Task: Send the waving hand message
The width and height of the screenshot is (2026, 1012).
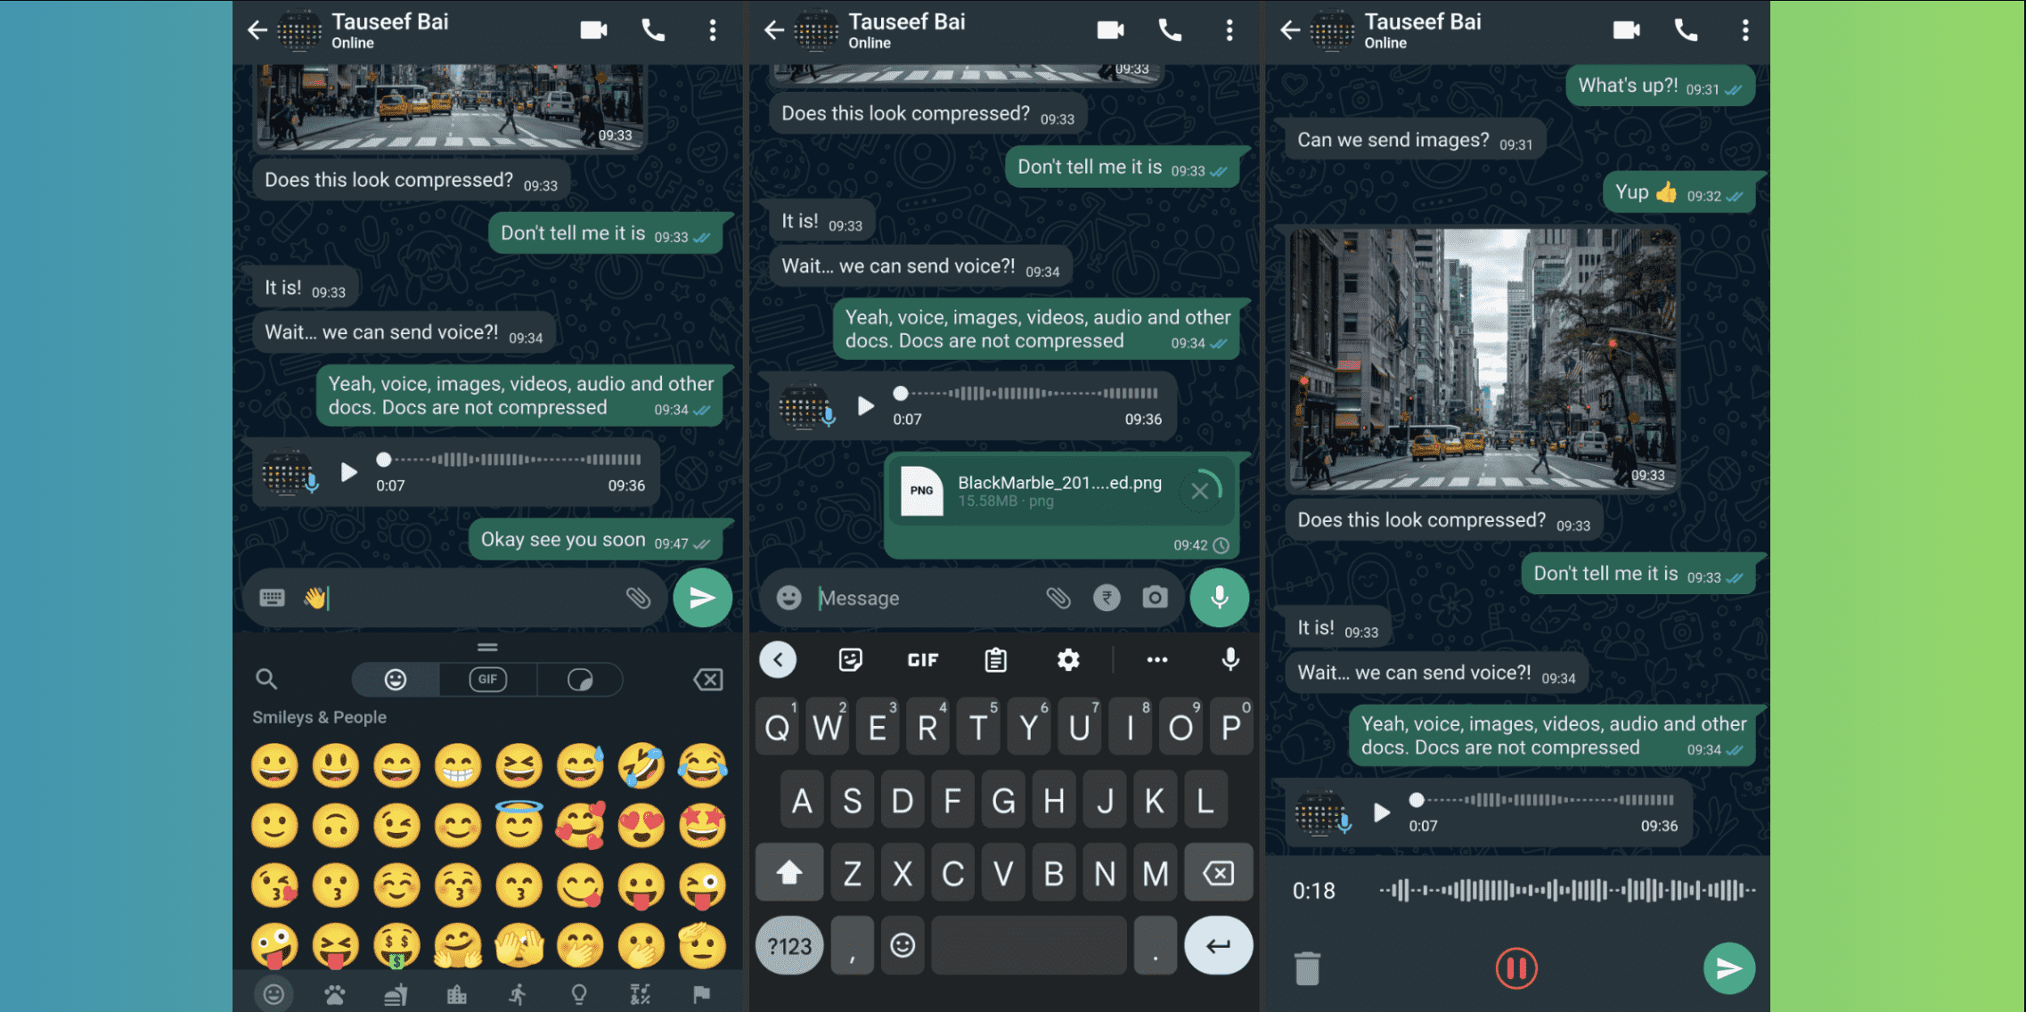Action: click(702, 598)
